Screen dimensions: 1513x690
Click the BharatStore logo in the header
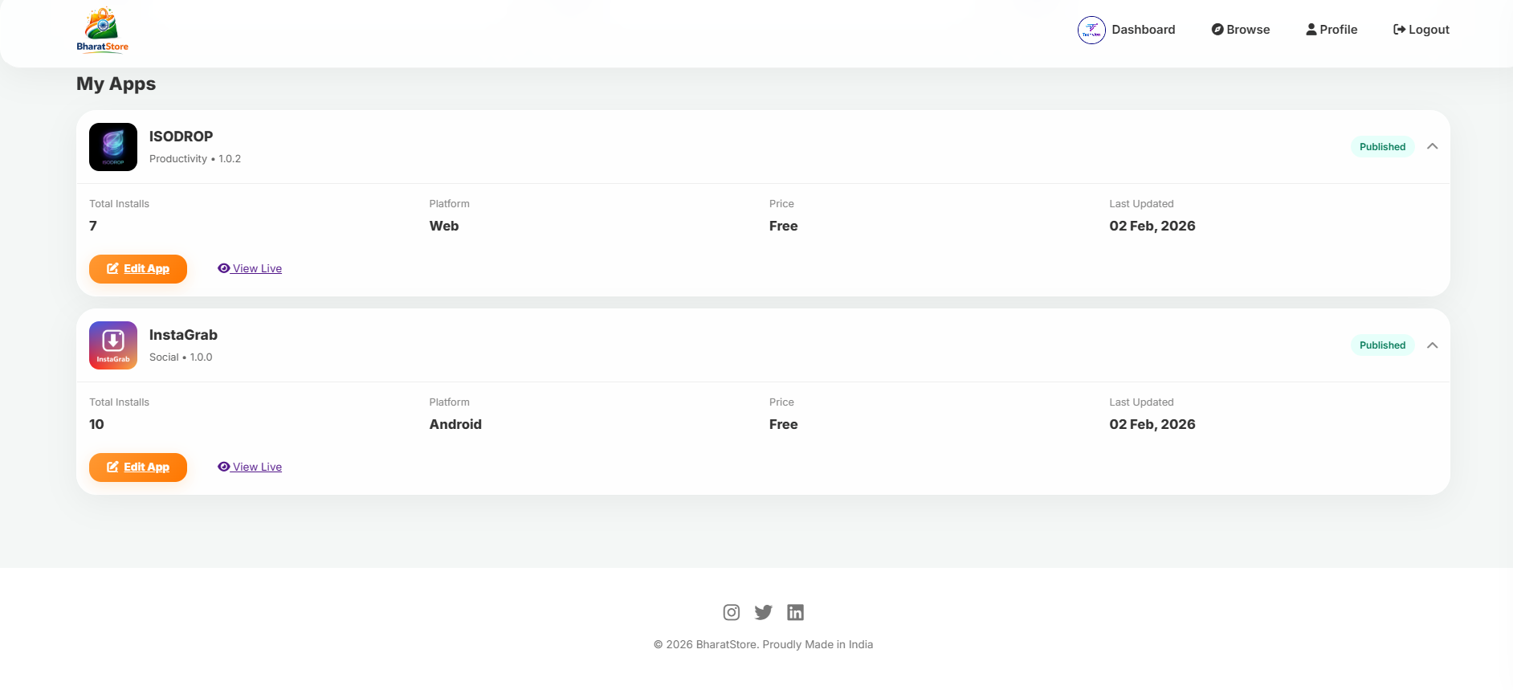click(x=102, y=30)
